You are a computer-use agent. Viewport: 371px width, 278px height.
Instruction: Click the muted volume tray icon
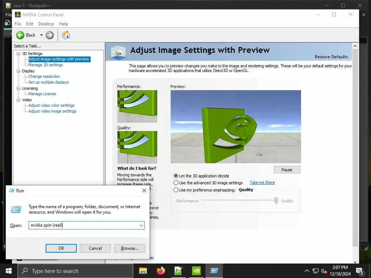pyautogui.click(x=324, y=271)
